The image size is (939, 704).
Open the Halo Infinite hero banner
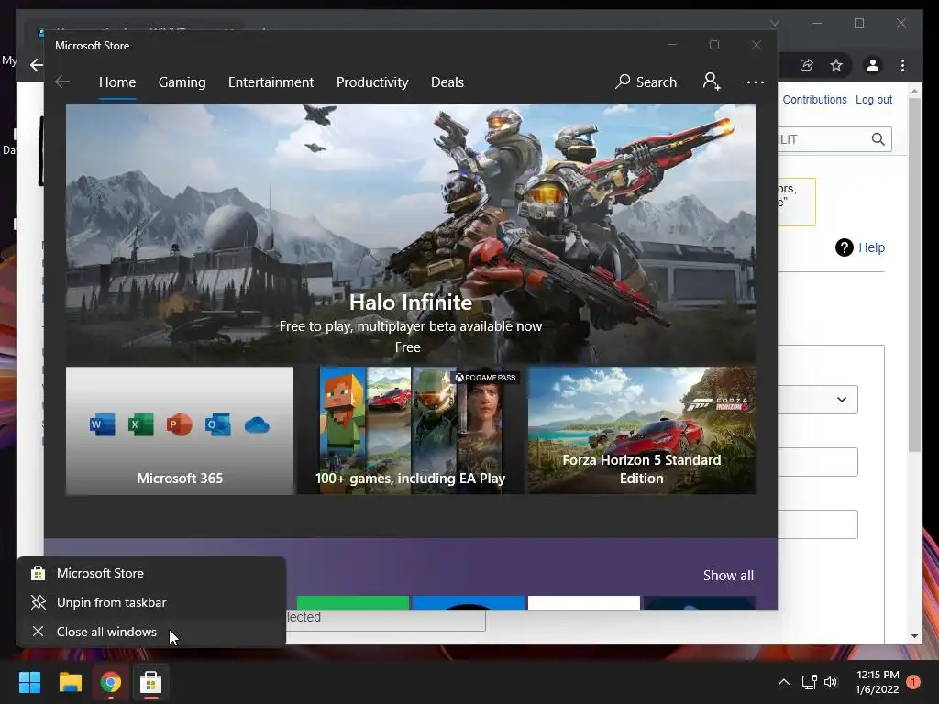(410, 234)
